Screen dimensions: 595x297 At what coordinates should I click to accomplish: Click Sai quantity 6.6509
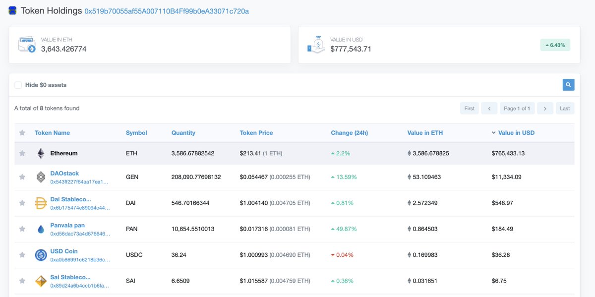[180, 281]
